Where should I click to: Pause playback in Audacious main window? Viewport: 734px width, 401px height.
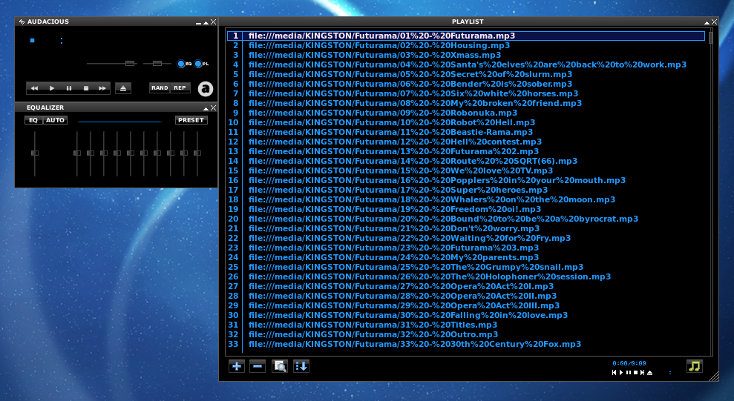pyautogui.click(x=69, y=88)
